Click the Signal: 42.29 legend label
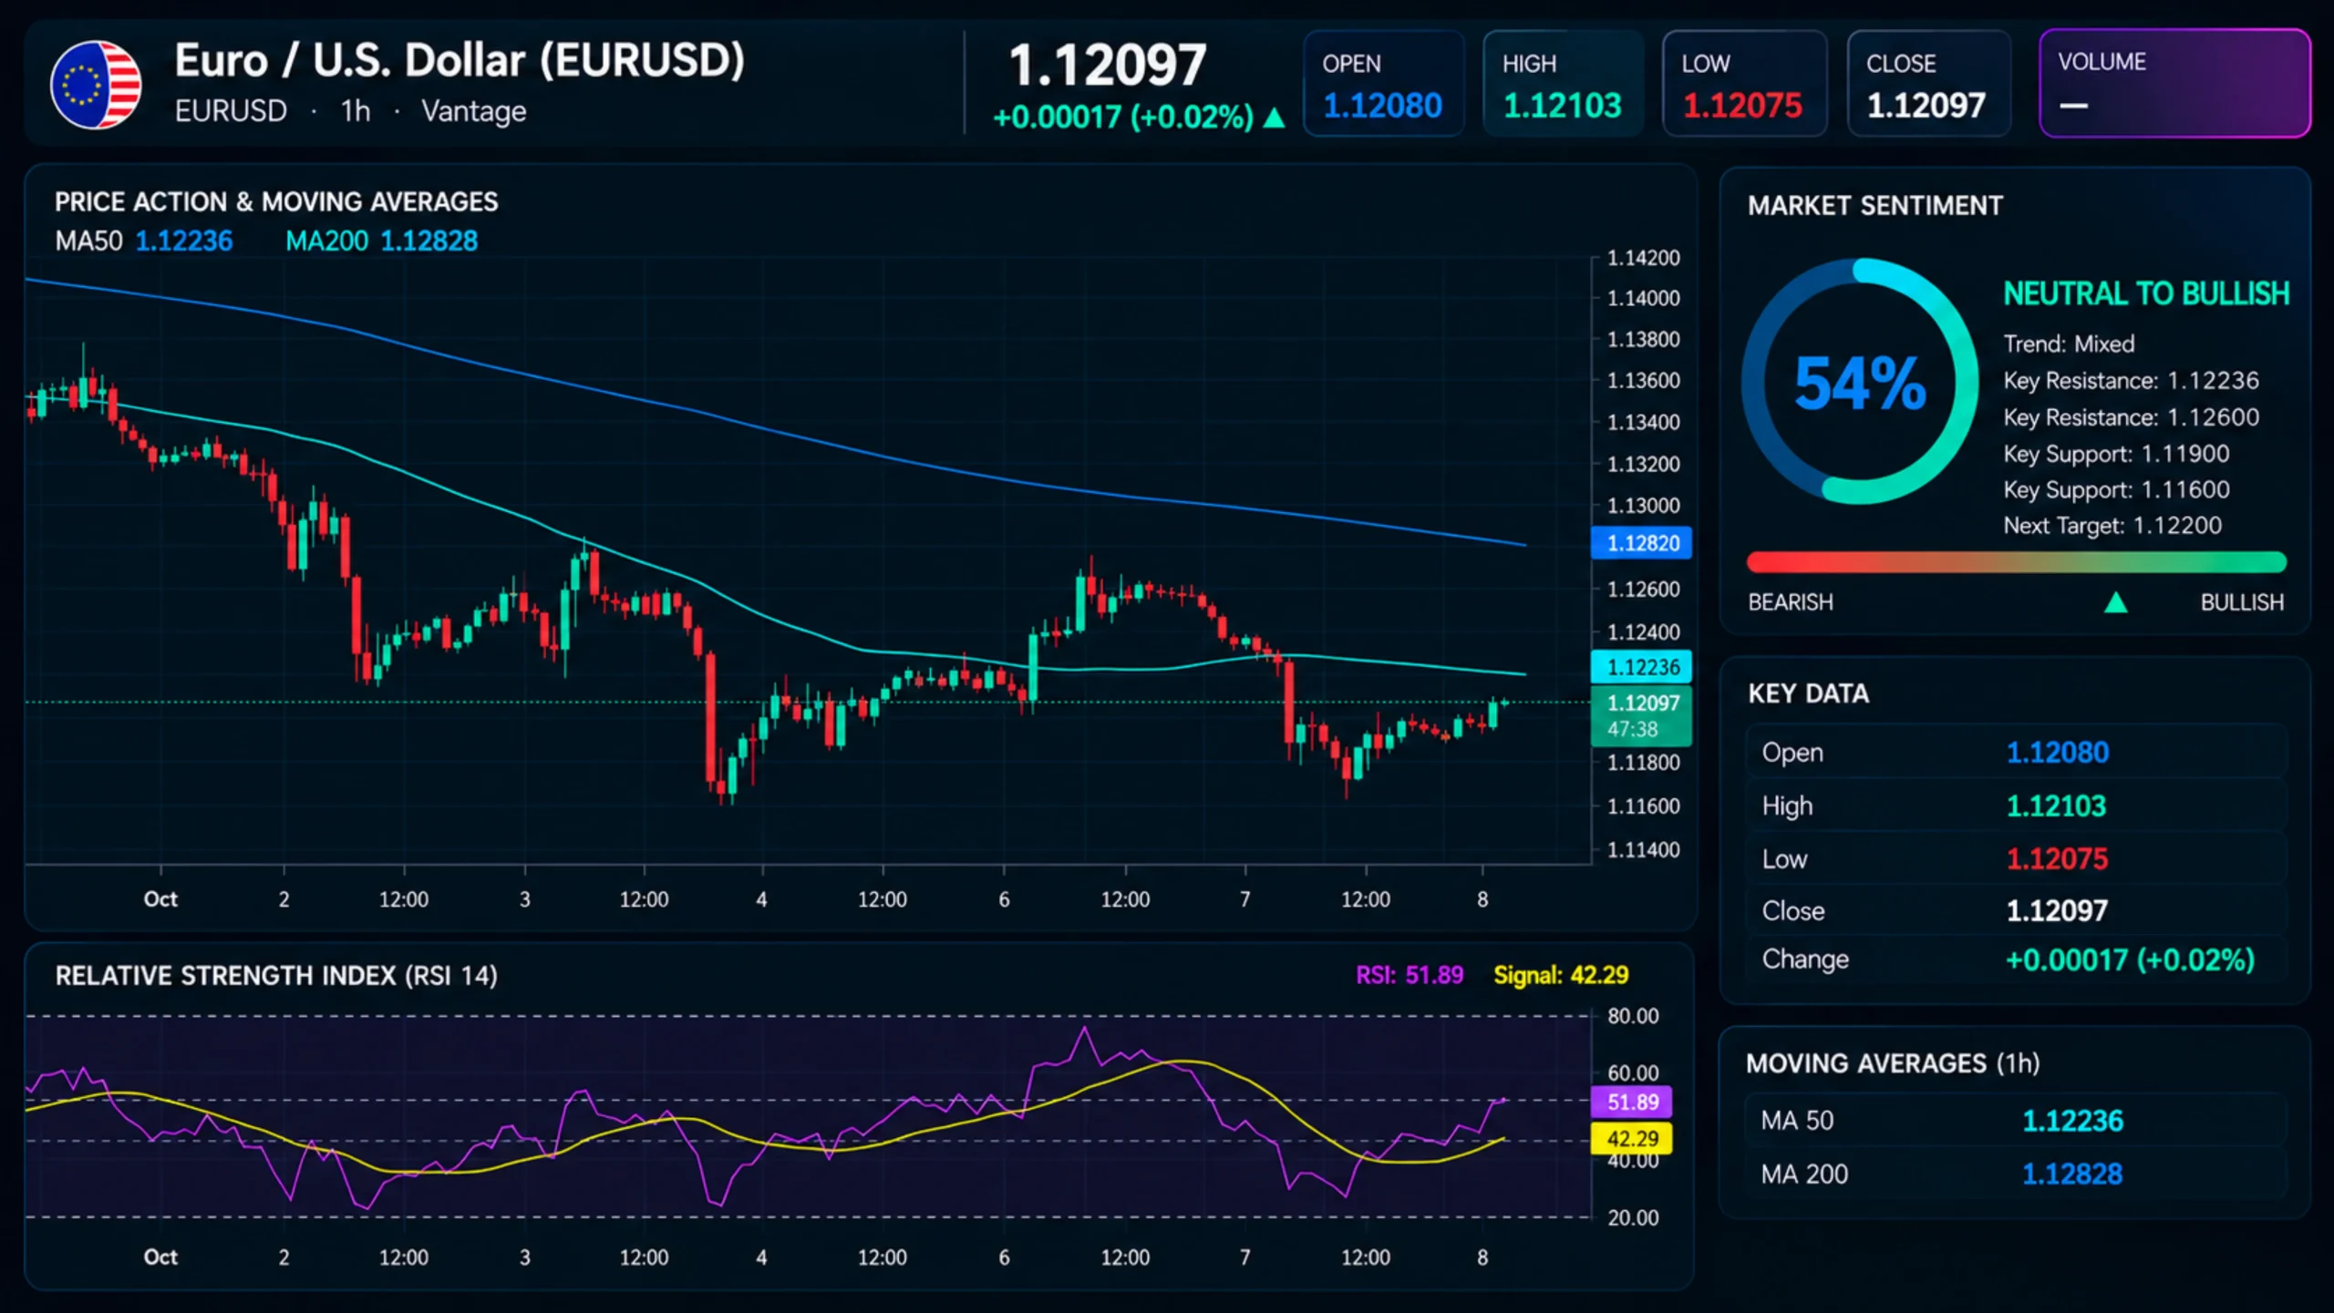The image size is (2334, 1313). (1561, 976)
